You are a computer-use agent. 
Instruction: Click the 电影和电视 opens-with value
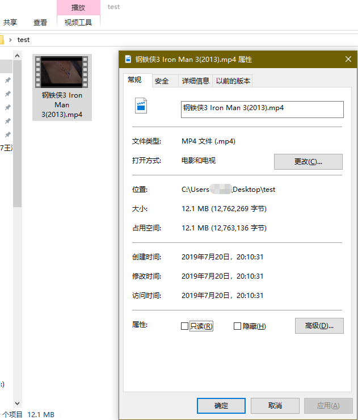tap(199, 161)
